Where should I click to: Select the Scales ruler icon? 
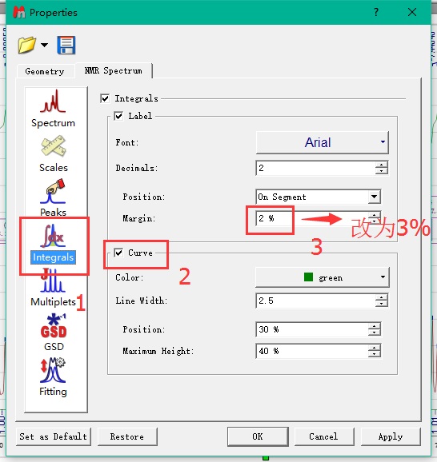tap(54, 145)
